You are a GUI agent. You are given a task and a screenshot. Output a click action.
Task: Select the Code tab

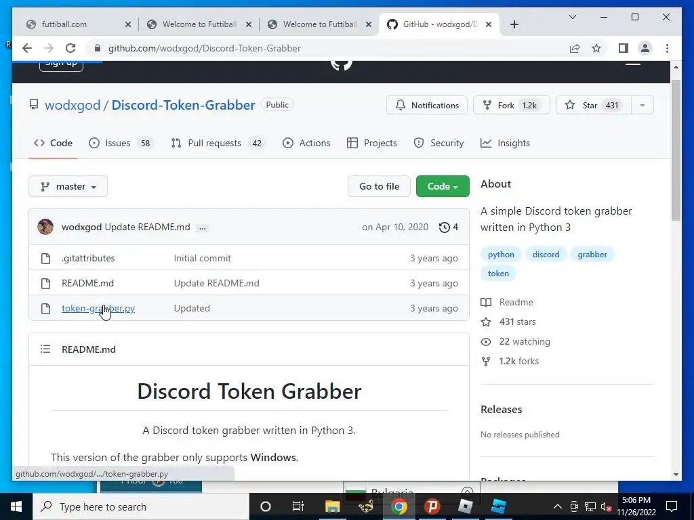[x=53, y=144]
